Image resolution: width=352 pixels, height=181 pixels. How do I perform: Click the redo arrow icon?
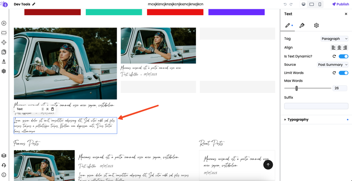coord(291,4)
